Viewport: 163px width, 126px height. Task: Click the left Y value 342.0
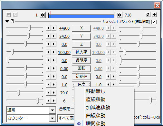[x=64, y=37]
